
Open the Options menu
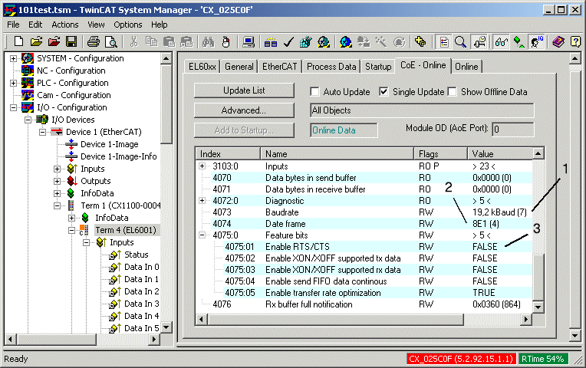pos(128,25)
